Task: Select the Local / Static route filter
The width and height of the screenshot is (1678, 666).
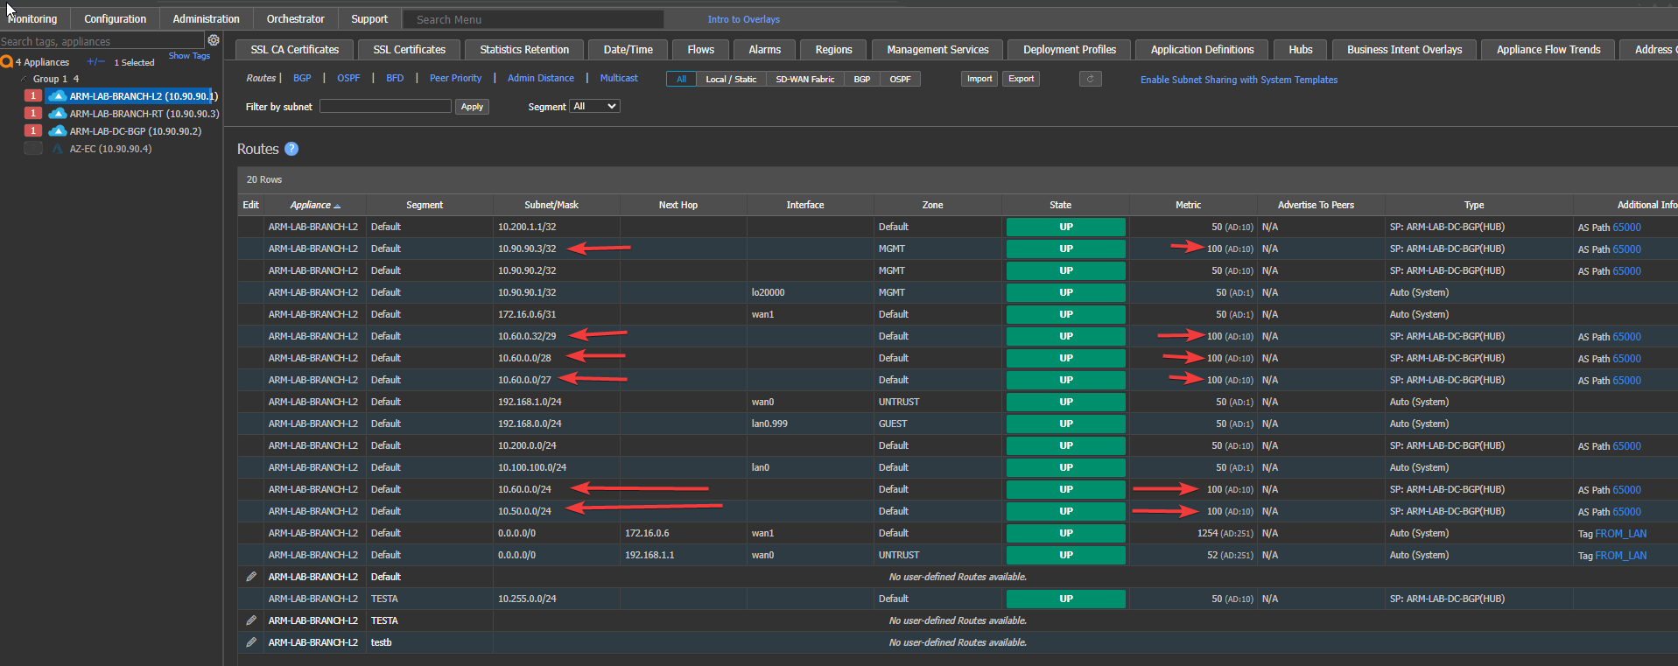Action: (731, 79)
